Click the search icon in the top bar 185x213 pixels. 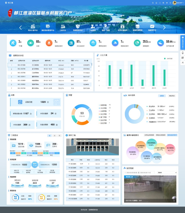[x=153, y=3]
